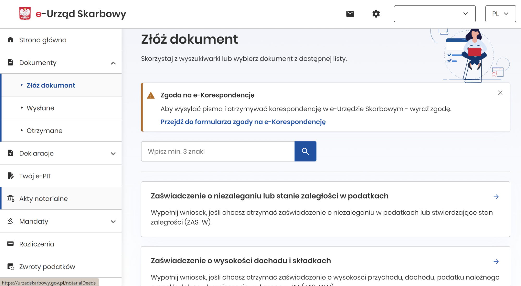This screenshot has height=286, width=521.
Task: Expand the Mandaty menu section
Action: pos(113,222)
